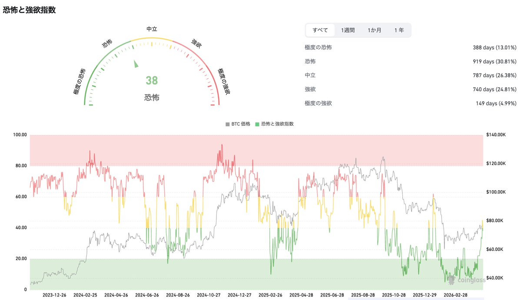Image resolution: width=521 pixels, height=300 pixels.
Task: Click the 2024-10-27 date axis label
Action: [x=208, y=295]
